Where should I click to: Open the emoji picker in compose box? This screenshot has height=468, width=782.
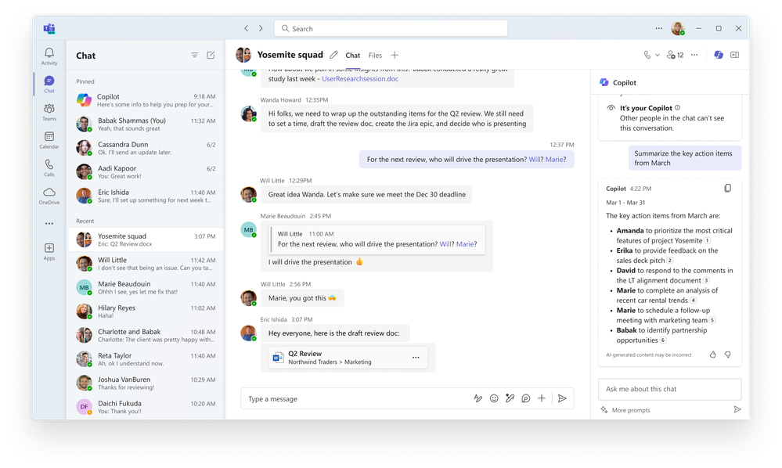pos(494,398)
